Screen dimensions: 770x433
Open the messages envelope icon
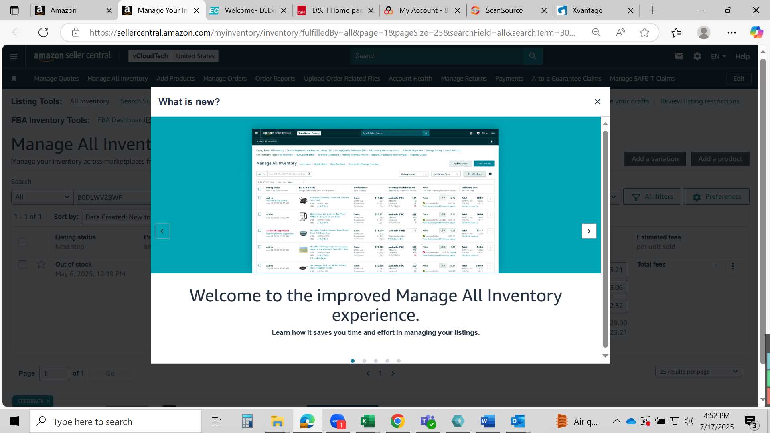click(x=679, y=56)
